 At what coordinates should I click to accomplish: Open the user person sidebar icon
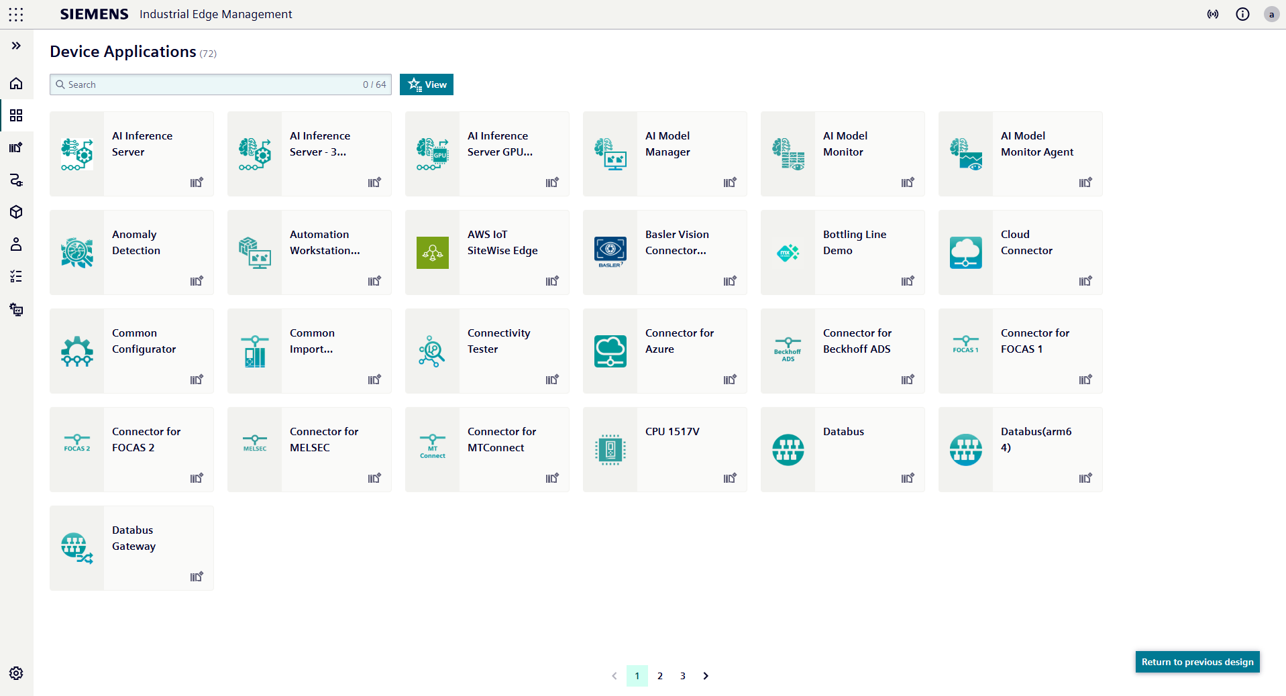16,244
